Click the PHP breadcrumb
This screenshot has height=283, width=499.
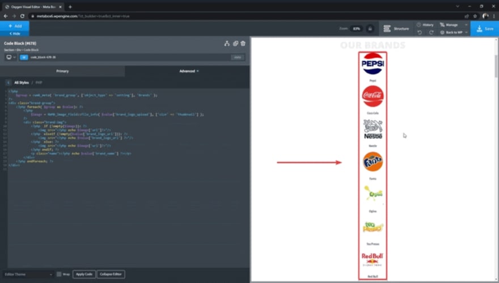39,82
